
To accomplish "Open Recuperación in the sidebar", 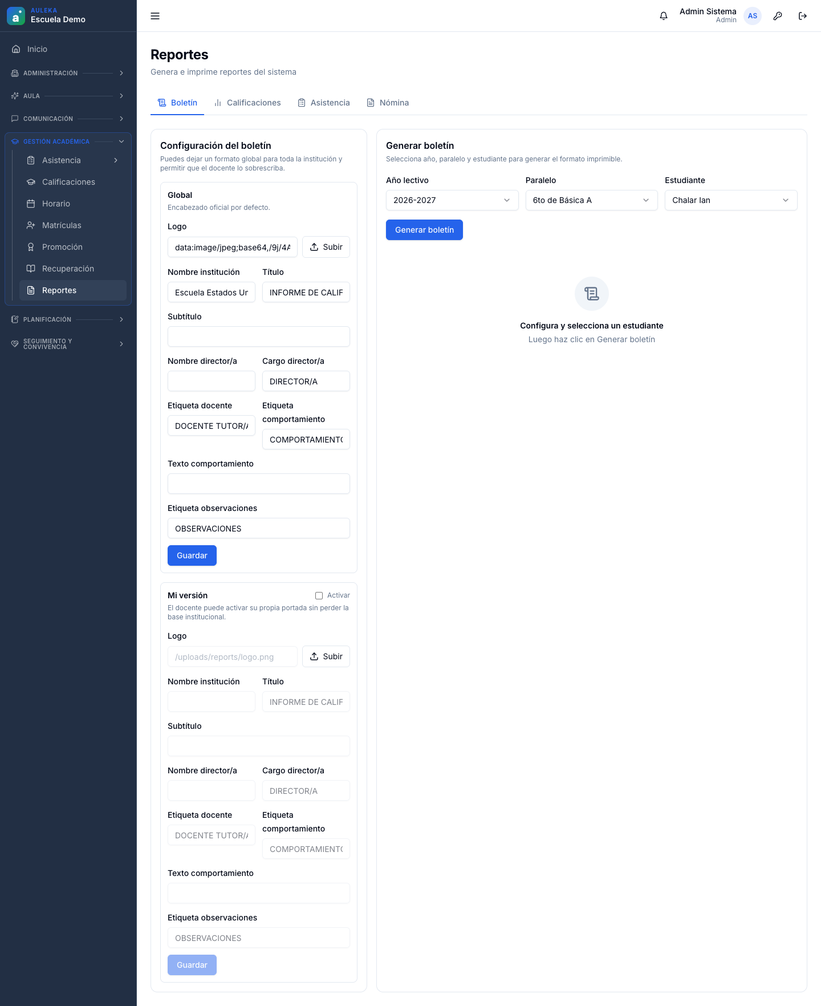I will click(73, 269).
